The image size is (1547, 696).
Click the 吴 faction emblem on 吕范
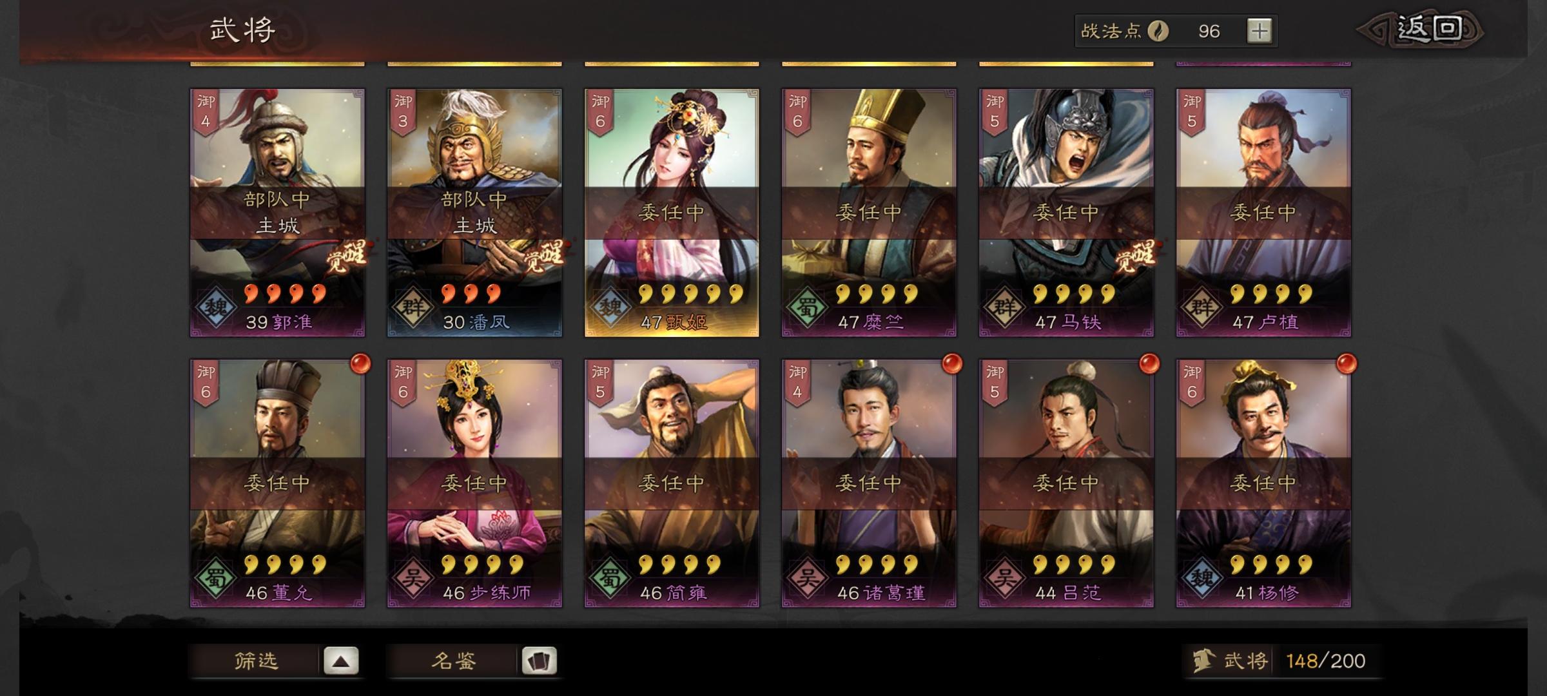pos(1004,579)
